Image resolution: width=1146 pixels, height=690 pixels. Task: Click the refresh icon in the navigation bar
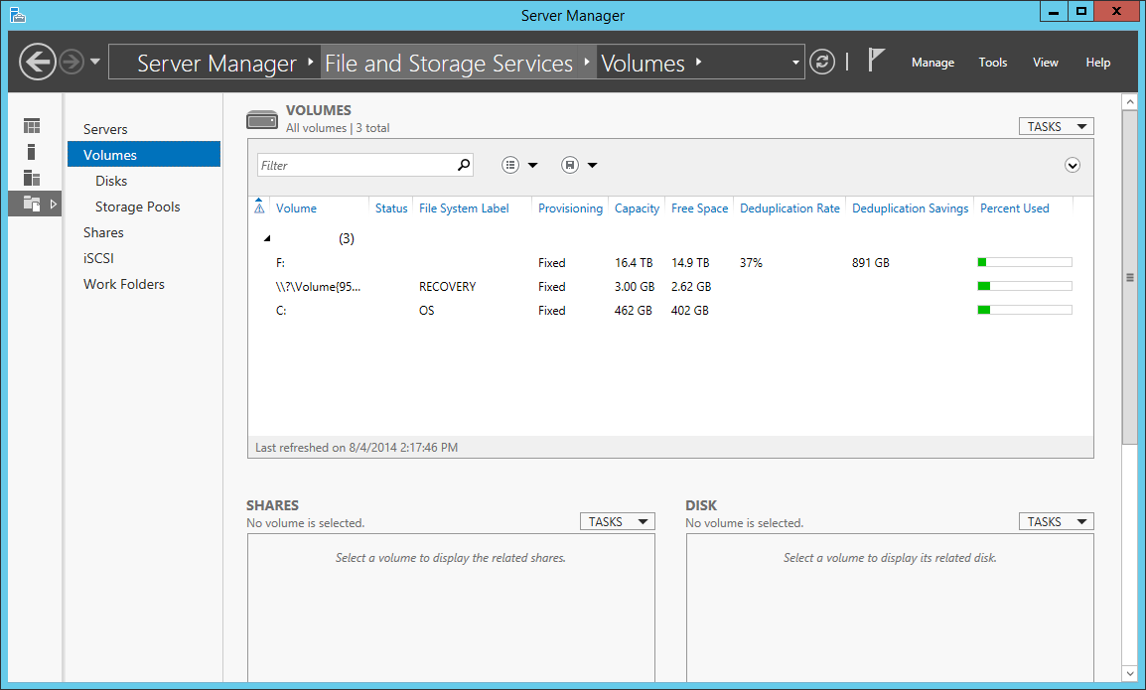pyautogui.click(x=822, y=62)
